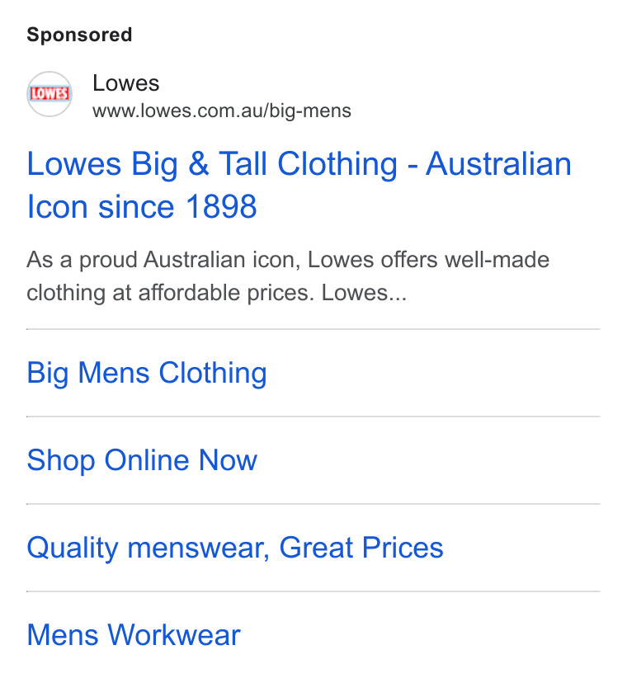
Task: Select the Big Mens Clothing sitelink
Action: [x=147, y=373]
